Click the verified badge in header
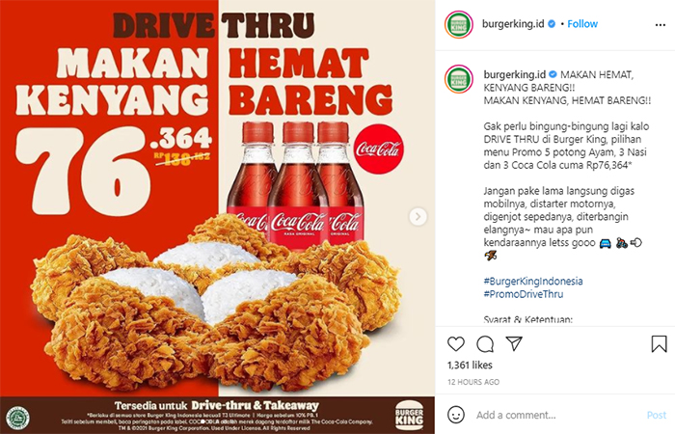675x434 pixels. tap(552, 24)
